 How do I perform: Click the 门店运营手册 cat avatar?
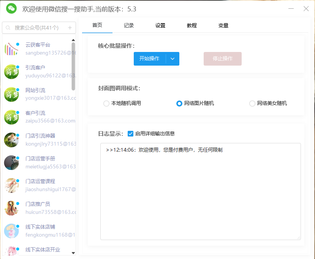tap(12, 163)
